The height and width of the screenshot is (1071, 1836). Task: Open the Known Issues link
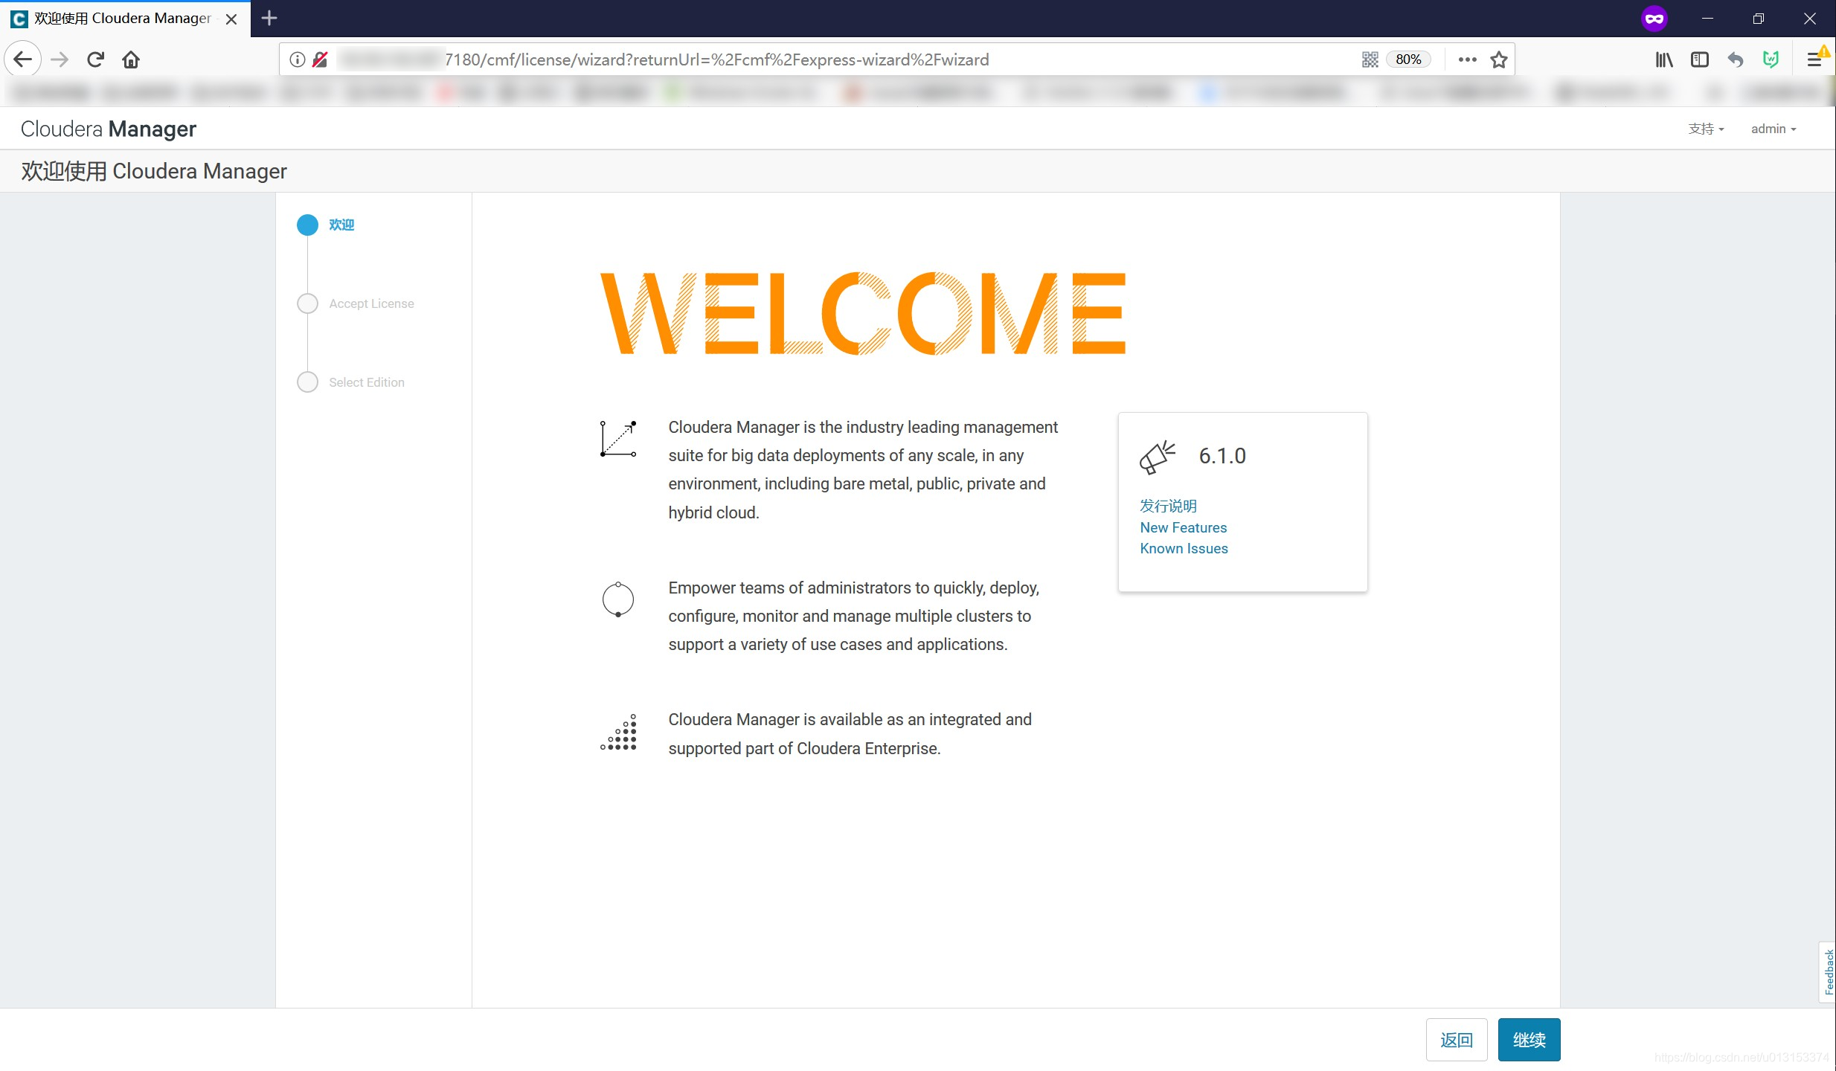pos(1184,548)
